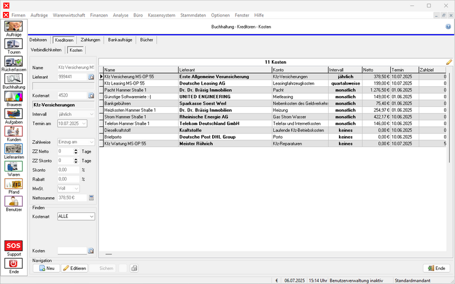
Task: Click the Neu button
Action: [x=46, y=268]
